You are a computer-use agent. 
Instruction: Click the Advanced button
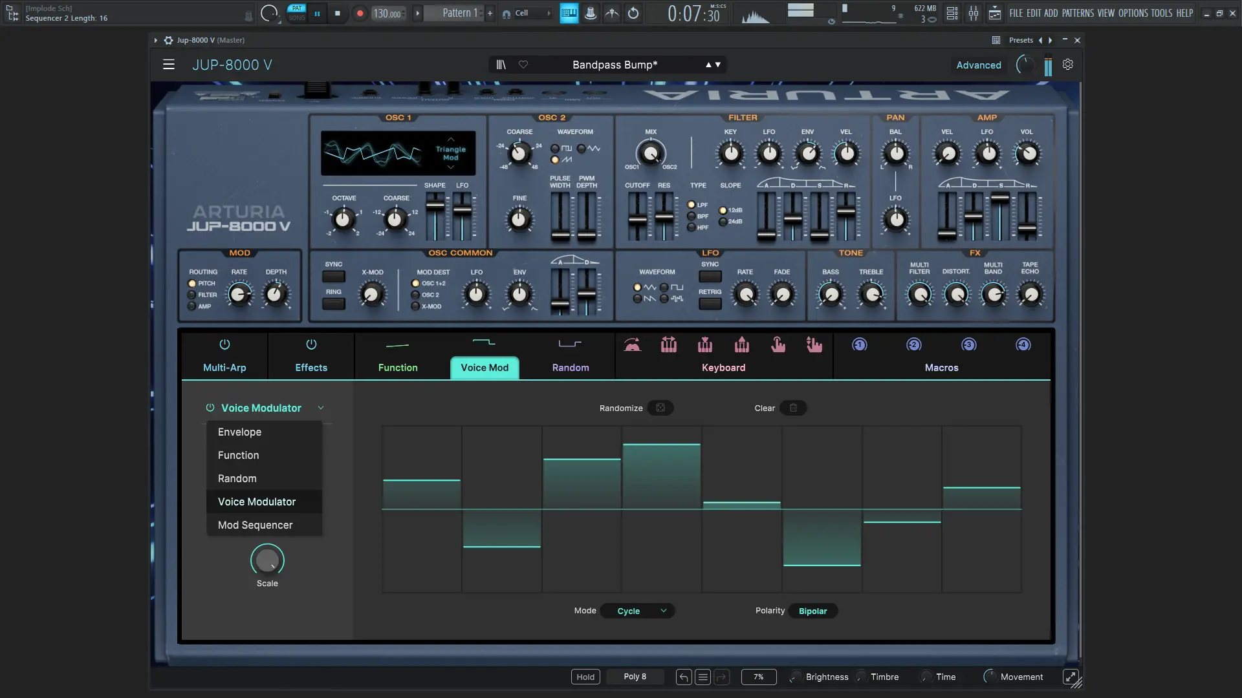pyautogui.click(x=977, y=65)
